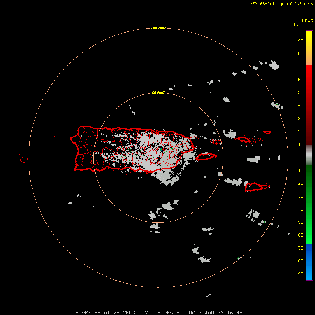Click the 60 value on the velocity scale

[301, 80]
